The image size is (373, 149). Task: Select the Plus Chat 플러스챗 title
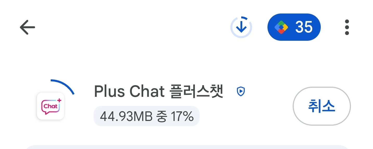[159, 91]
